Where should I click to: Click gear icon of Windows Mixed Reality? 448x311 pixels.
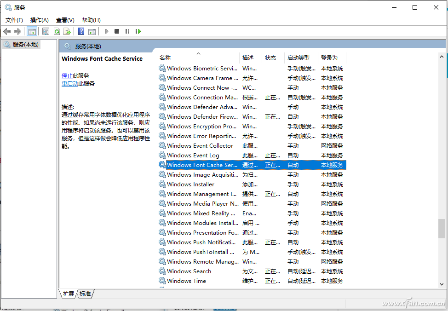162,213
